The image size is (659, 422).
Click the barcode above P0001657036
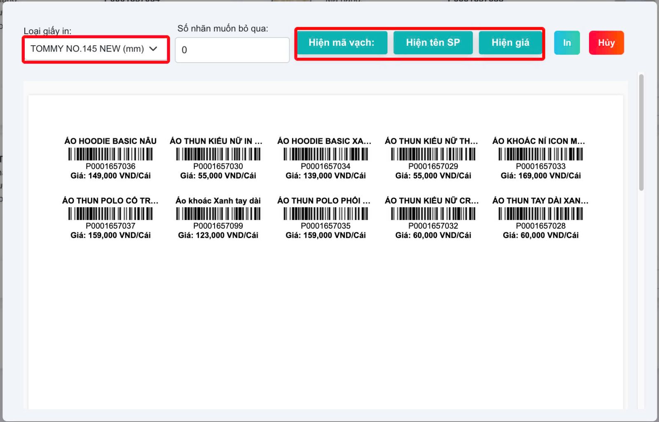tap(110, 154)
